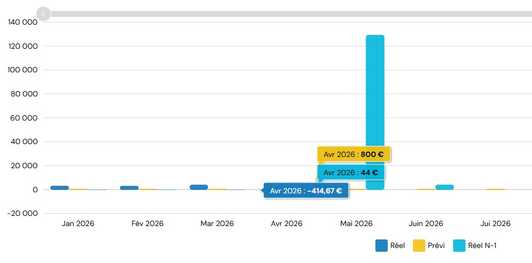Click the 100 000 y-axis value
This screenshot has width=532, height=263.
(x=23, y=70)
